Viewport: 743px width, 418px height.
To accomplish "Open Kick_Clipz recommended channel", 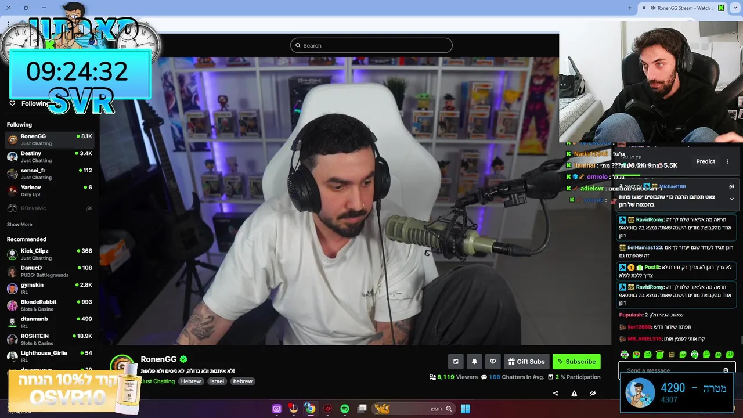I will point(49,254).
